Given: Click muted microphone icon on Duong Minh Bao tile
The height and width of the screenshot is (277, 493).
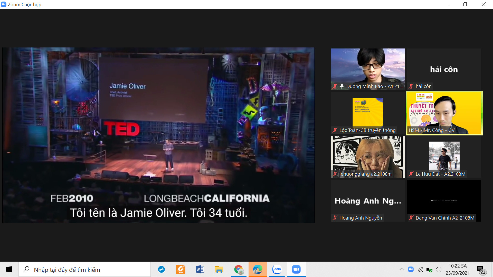Looking at the screenshot, I should pyautogui.click(x=335, y=86).
